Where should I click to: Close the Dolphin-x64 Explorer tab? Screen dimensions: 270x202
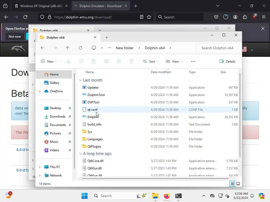95,37
